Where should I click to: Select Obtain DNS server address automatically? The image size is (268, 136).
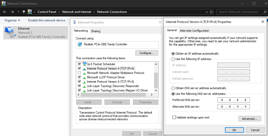[x=173, y=88]
